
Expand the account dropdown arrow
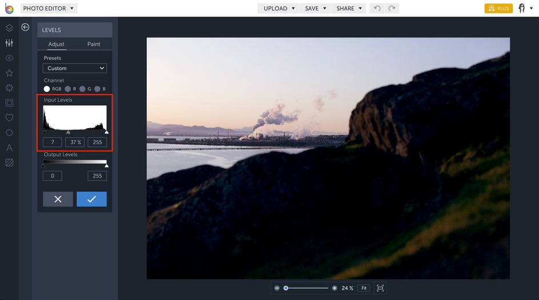pyautogui.click(x=531, y=8)
